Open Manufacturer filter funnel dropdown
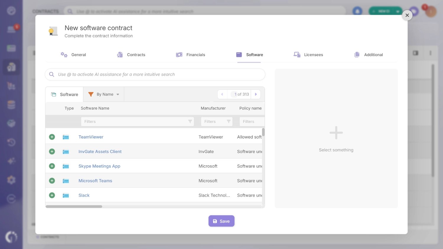 (x=229, y=121)
